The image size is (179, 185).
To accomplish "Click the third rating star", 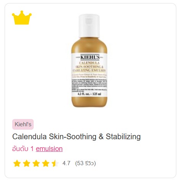I will point(36,163).
